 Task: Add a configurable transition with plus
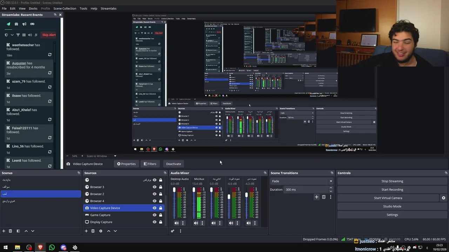(316, 197)
